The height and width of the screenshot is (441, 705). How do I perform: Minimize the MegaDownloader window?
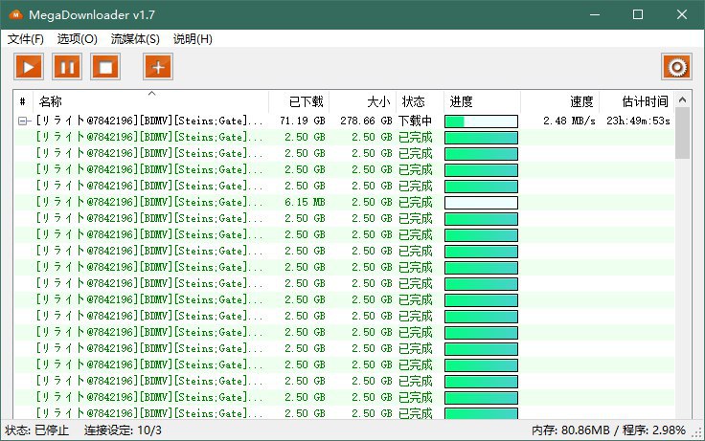pos(595,14)
